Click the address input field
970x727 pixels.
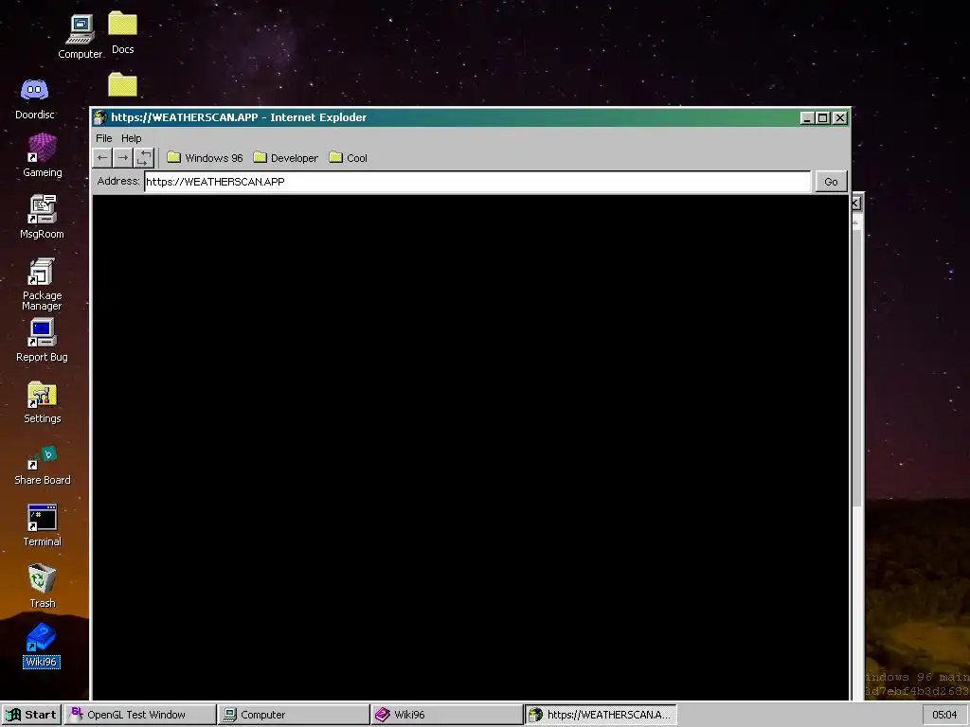click(x=477, y=182)
